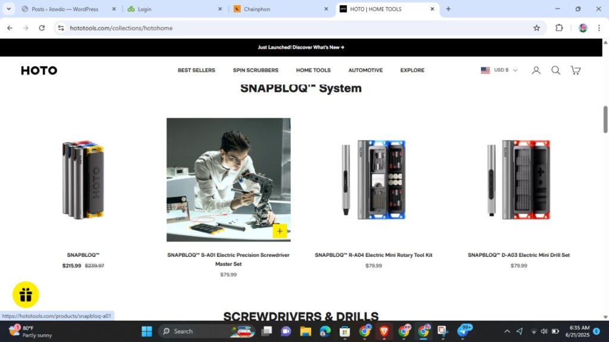The width and height of the screenshot is (609, 342).
Task: Open the SNAPBLOQ™ product title link
Action: [x=83, y=255]
